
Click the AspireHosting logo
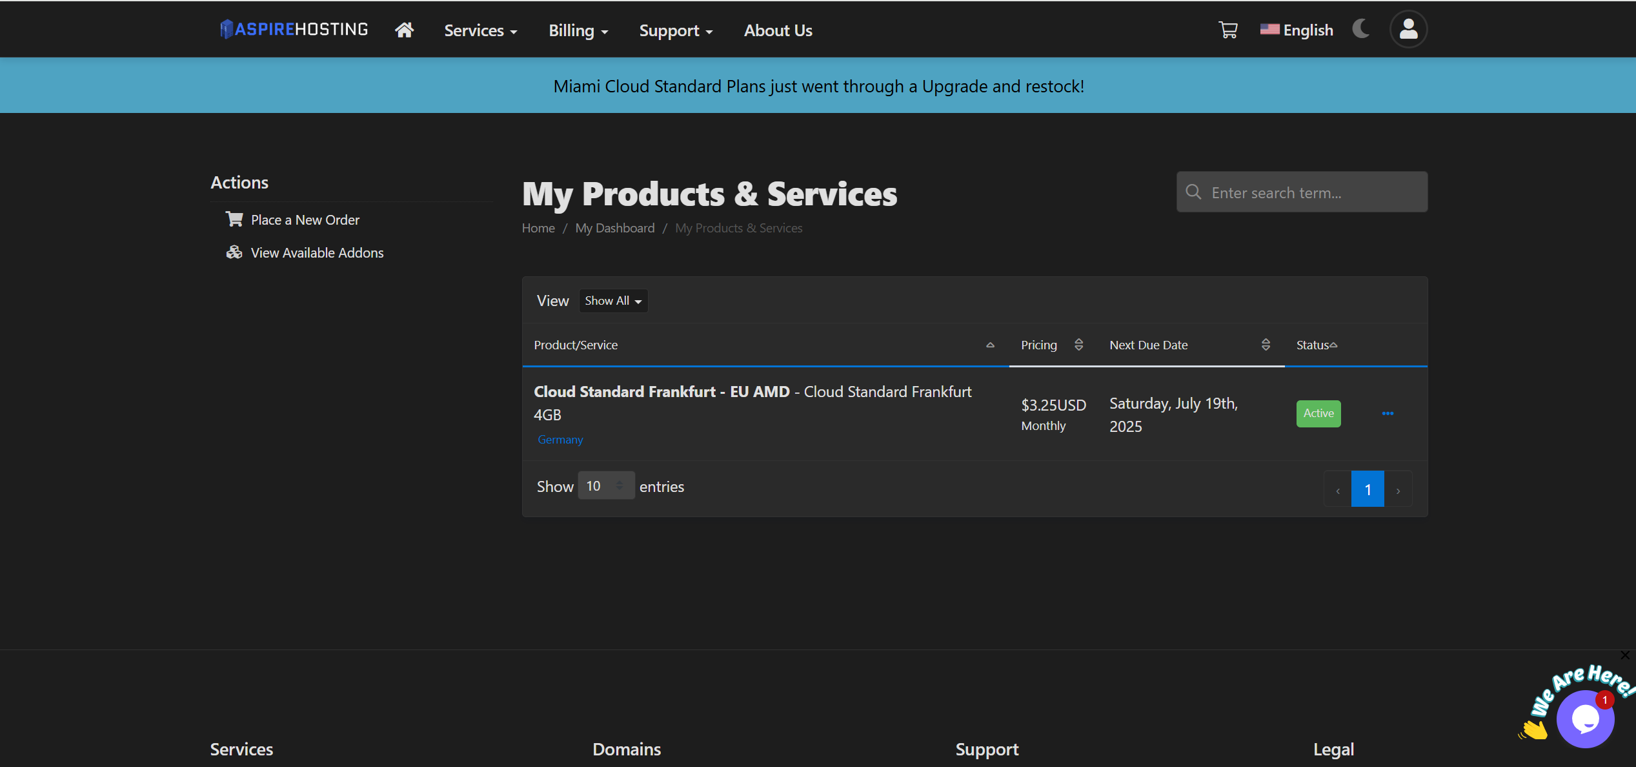(x=294, y=30)
